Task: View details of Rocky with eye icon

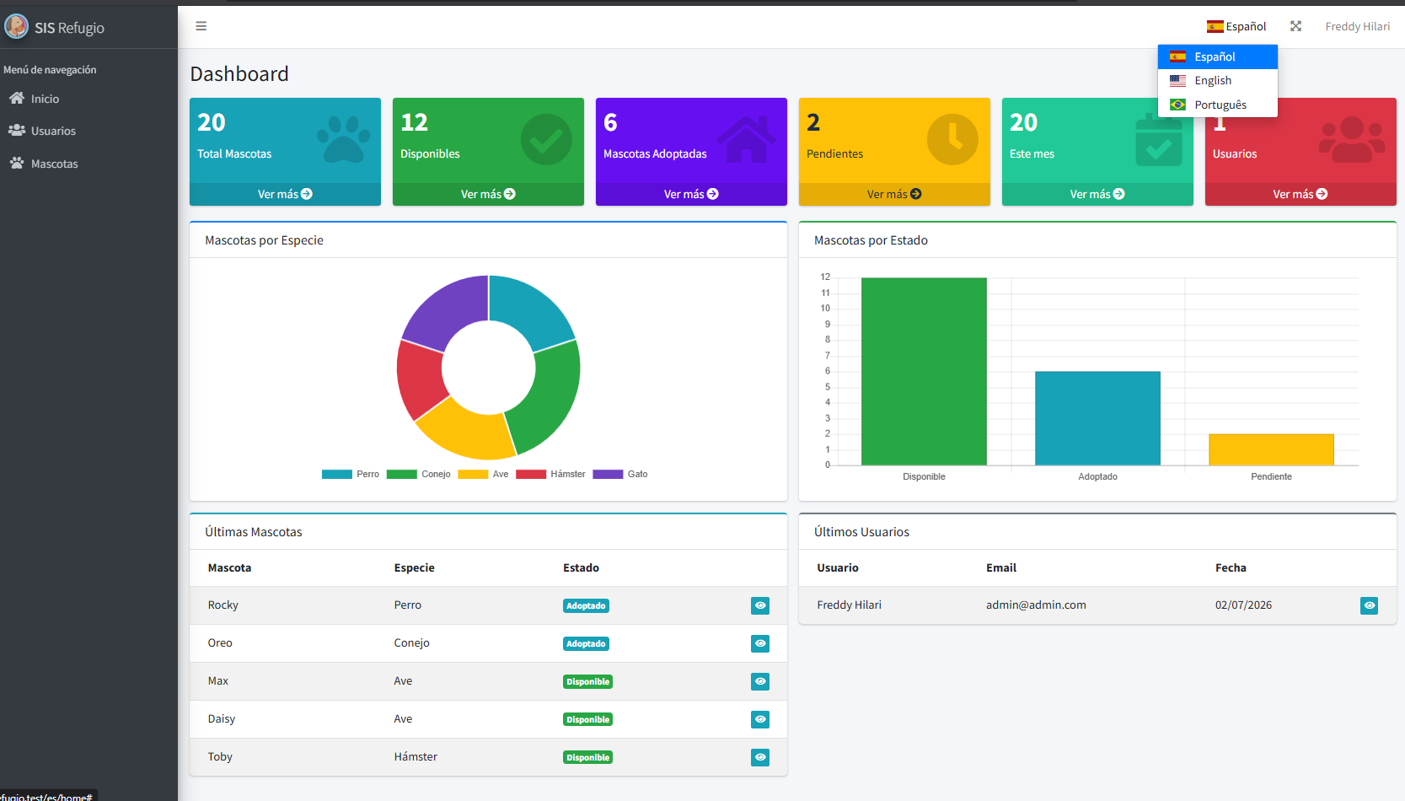Action: click(760, 605)
